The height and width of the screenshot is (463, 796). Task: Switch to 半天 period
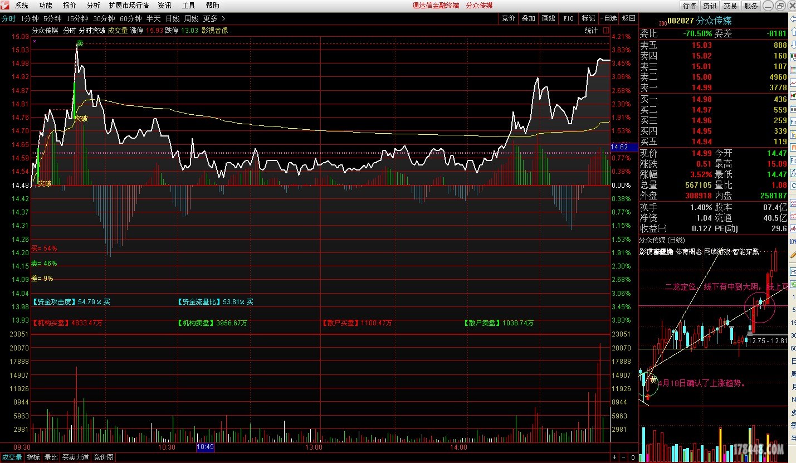[153, 18]
